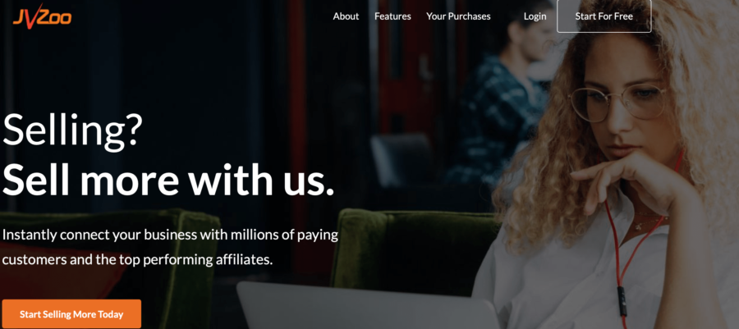Select the Login link
Screen dimensions: 739x329
[535, 16]
